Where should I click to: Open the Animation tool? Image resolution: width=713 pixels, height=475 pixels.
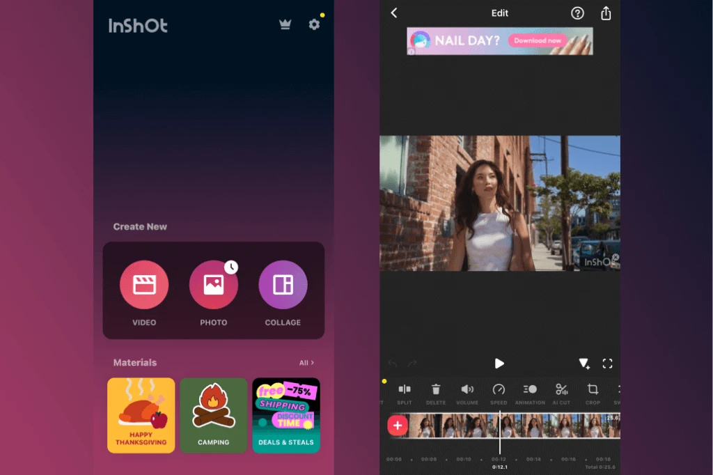[530, 394]
